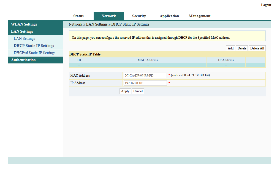277x173 pixels.
Task: Cancel the current form entry
Action: [138, 91]
